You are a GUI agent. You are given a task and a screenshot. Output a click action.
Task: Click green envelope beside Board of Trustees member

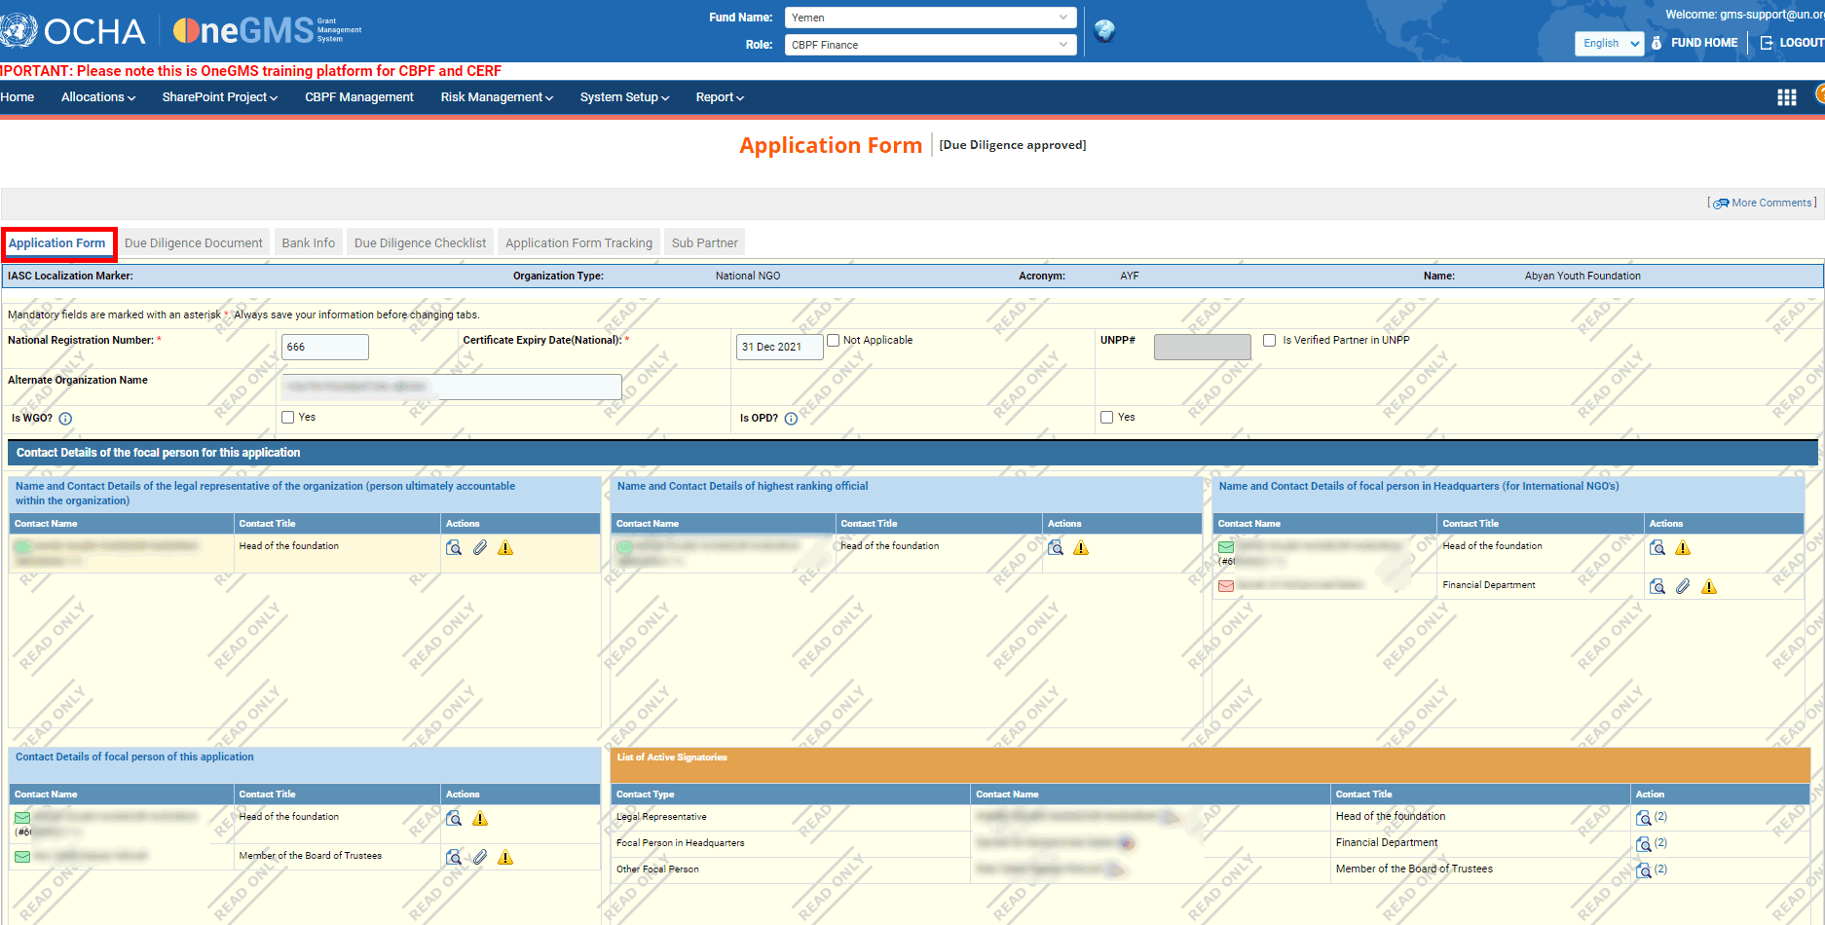22,857
